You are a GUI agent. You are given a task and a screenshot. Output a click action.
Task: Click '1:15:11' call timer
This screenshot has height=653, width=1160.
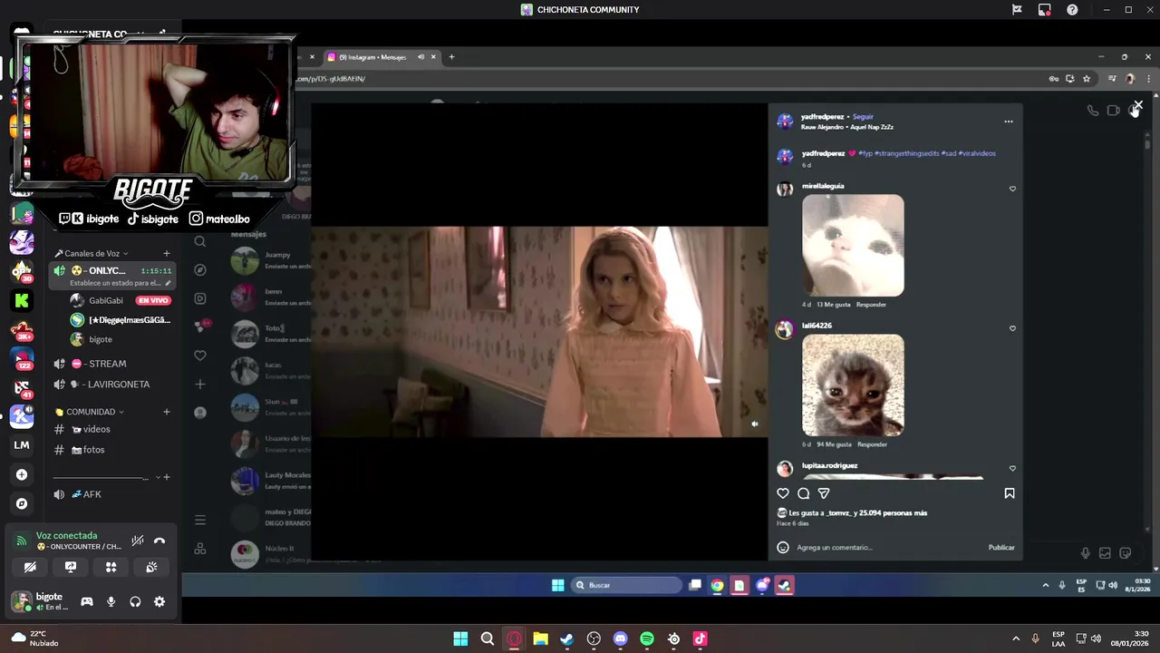point(156,271)
